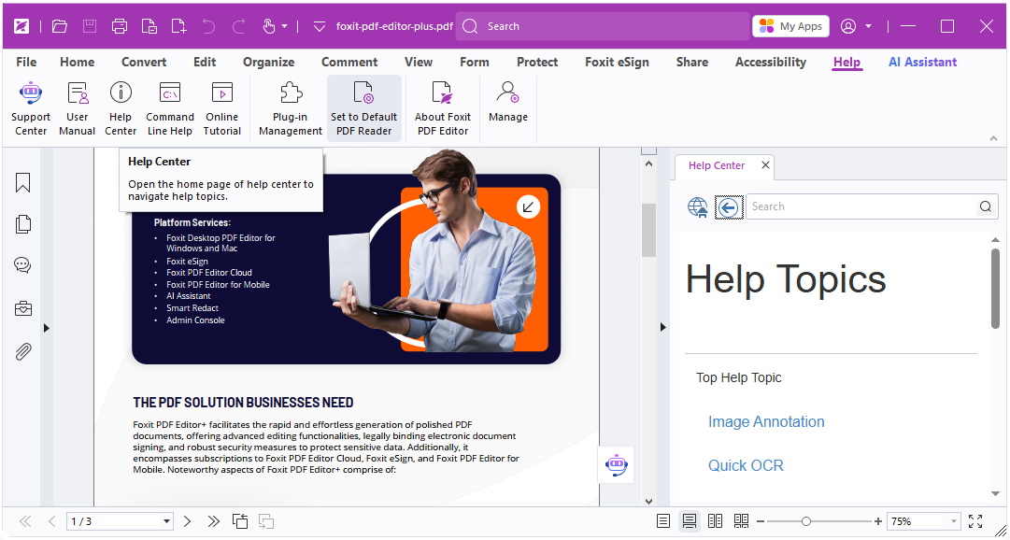
Task: Toggle Set to Default PDF Reader
Action: click(x=363, y=108)
